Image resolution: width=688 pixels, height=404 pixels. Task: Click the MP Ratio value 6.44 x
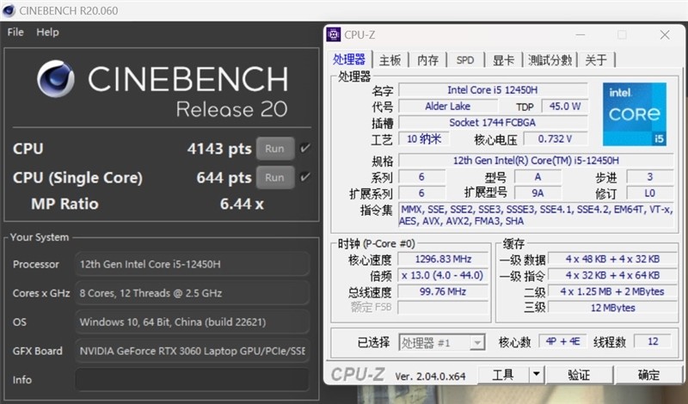(x=242, y=204)
